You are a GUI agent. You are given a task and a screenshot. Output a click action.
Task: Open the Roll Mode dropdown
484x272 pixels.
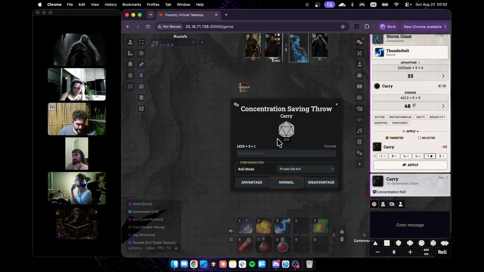pos(307,169)
